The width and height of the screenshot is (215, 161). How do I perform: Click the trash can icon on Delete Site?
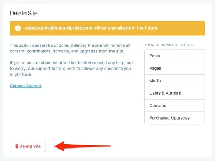point(16,146)
